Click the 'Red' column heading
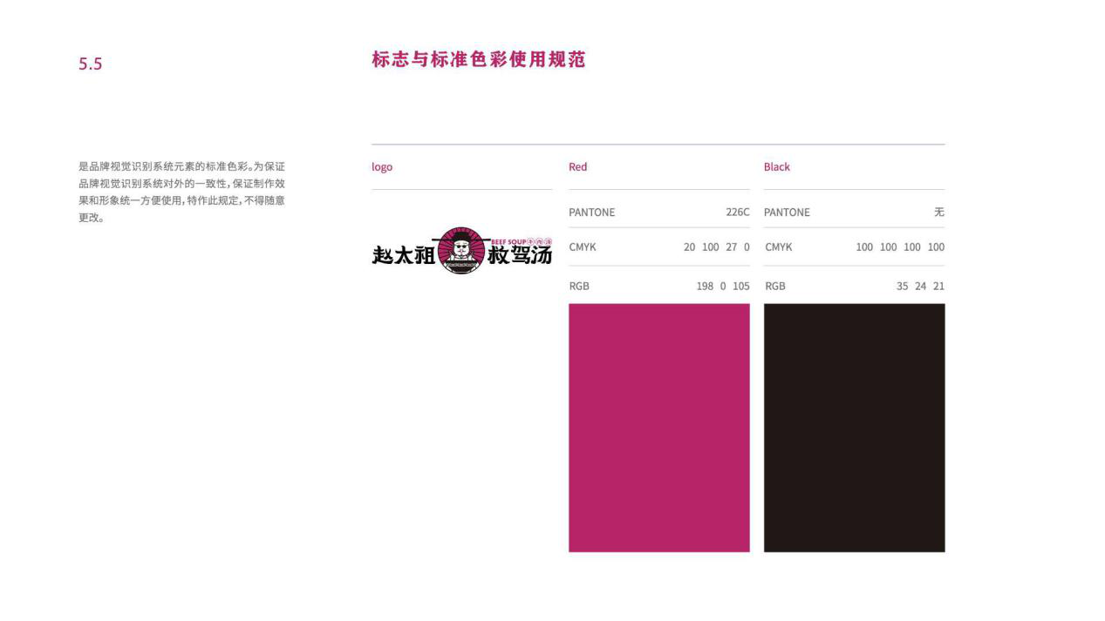This screenshot has height=621, width=1105. point(577,167)
